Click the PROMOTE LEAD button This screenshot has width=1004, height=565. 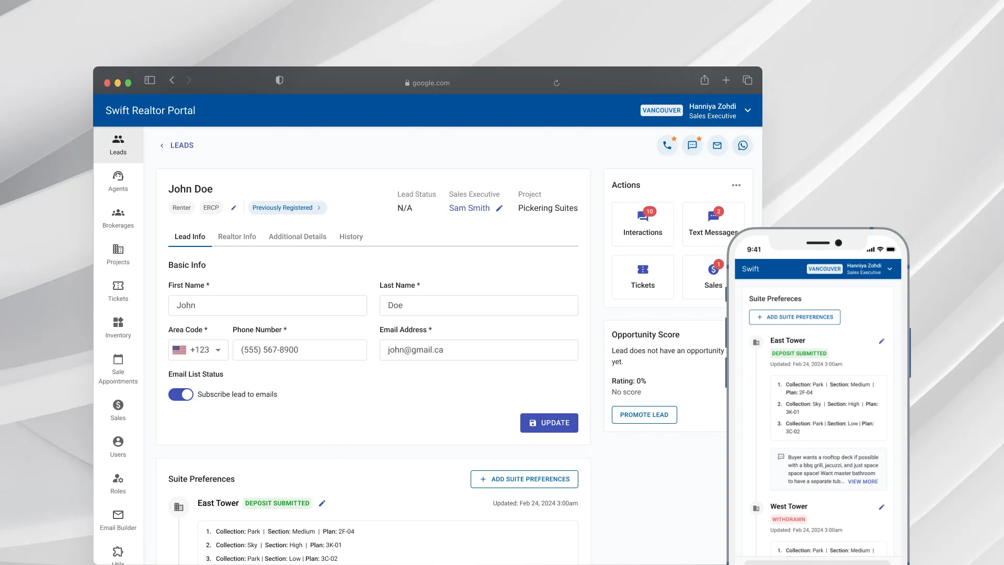coord(644,415)
